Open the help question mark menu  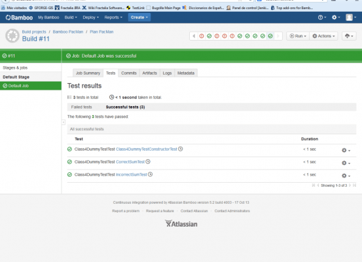322,17
